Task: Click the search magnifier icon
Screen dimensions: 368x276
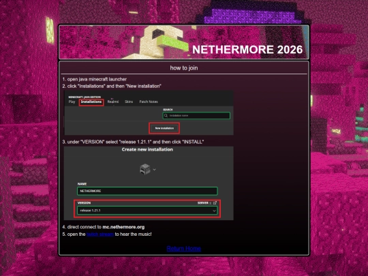Action: [166, 115]
